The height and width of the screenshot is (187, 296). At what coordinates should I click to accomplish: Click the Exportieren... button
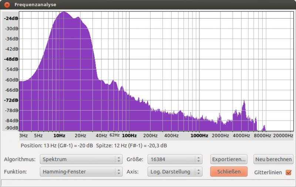(x=229, y=160)
